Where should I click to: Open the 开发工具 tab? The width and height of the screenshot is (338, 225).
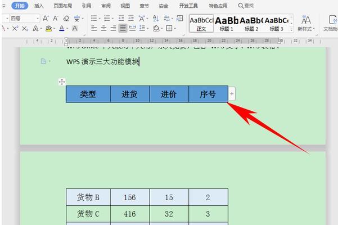coord(188,6)
